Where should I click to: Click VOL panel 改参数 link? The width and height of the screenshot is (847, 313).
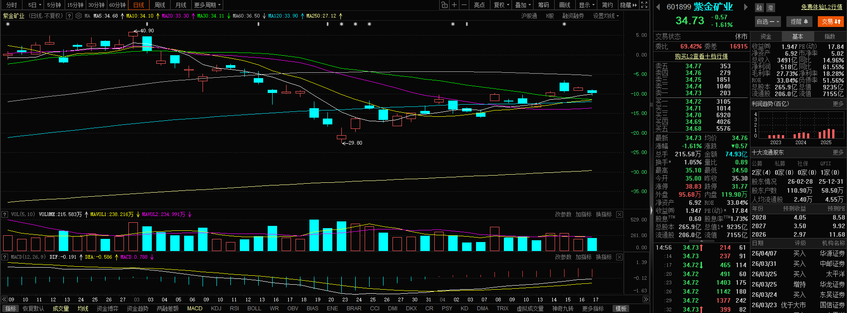(563, 214)
